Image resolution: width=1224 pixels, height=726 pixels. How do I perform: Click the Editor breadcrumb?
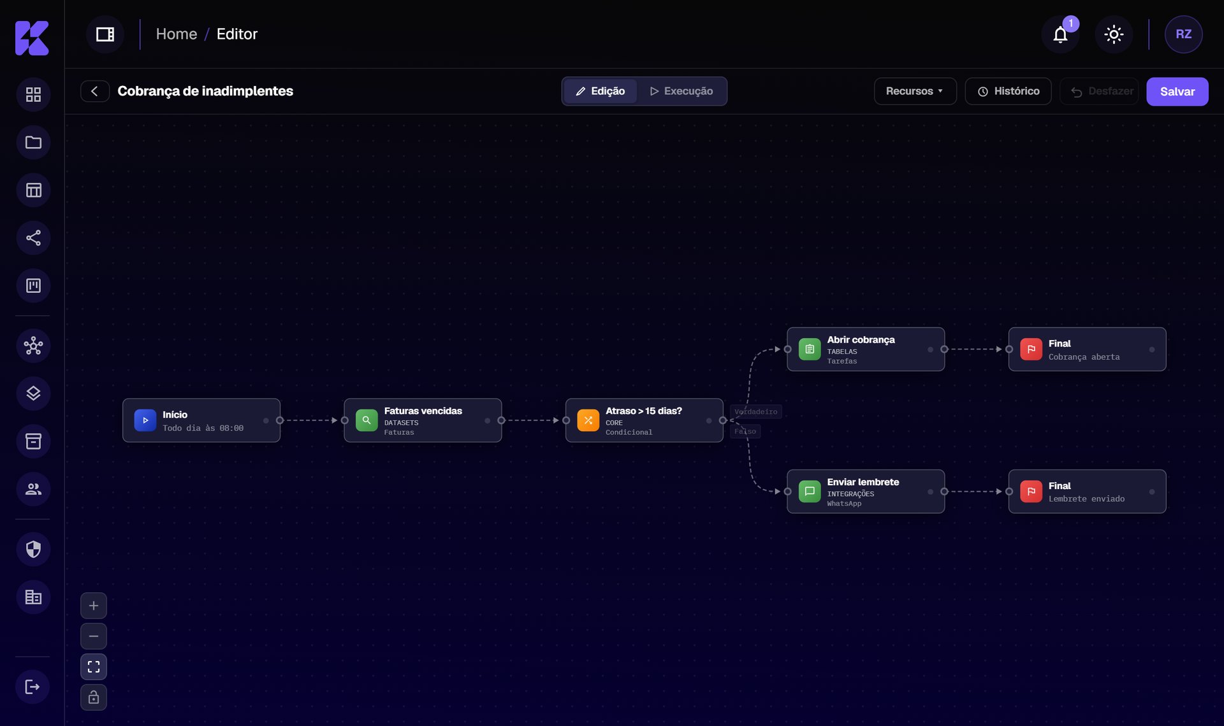(x=237, y=34)
